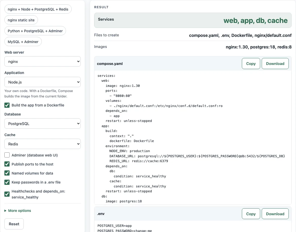Open the Application dropdown set to Node.js
The height and width of the screenshot is (232, 296).
(x=43, y=82)
